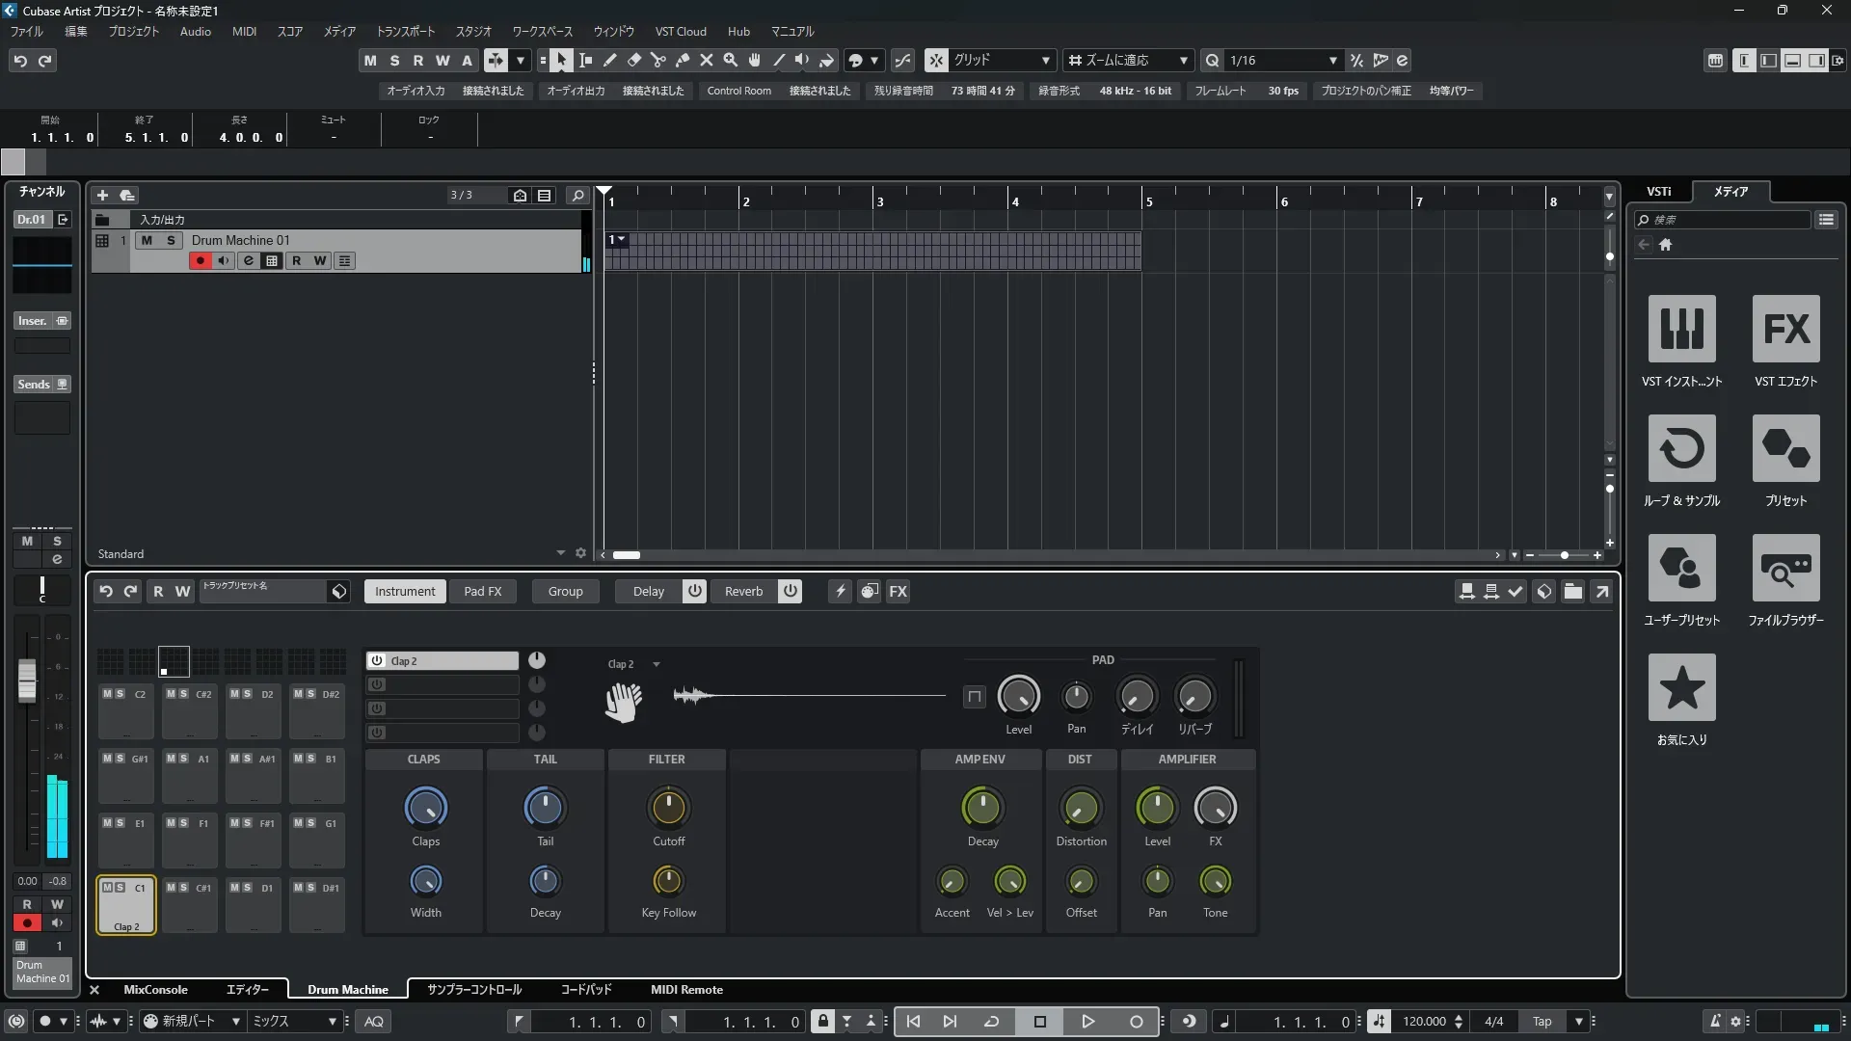Select the Scissors split tool
This screenshot has height=1041, width=1851.
658,60
